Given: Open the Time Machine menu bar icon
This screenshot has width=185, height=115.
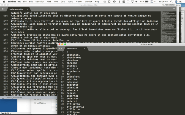Looking at the screenshot, I should [114, 2].
